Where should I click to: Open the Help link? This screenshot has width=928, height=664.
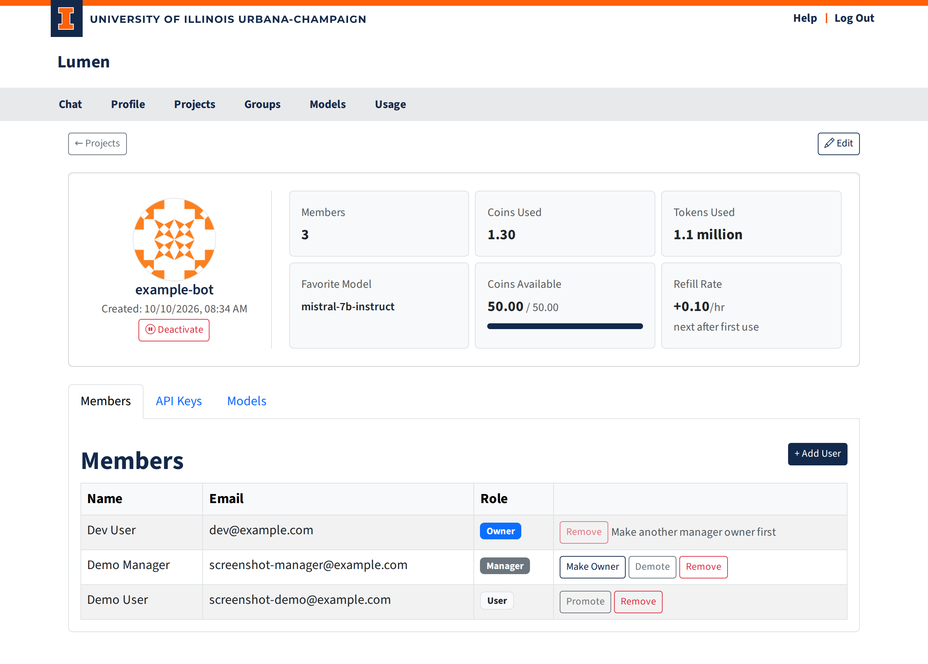804,18
